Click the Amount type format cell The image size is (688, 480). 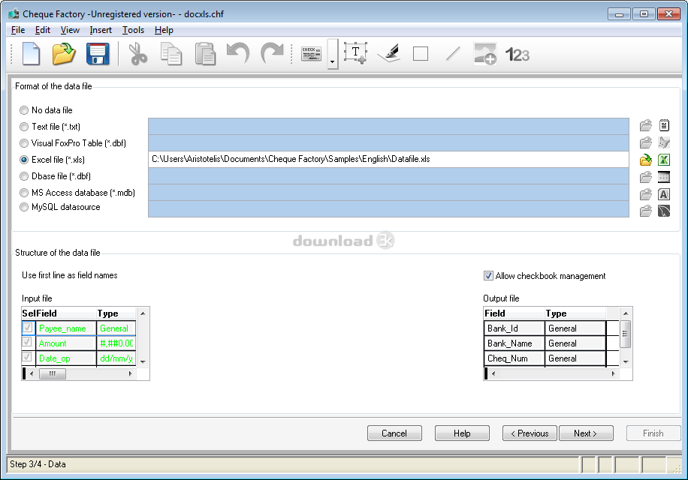(116, 343)
